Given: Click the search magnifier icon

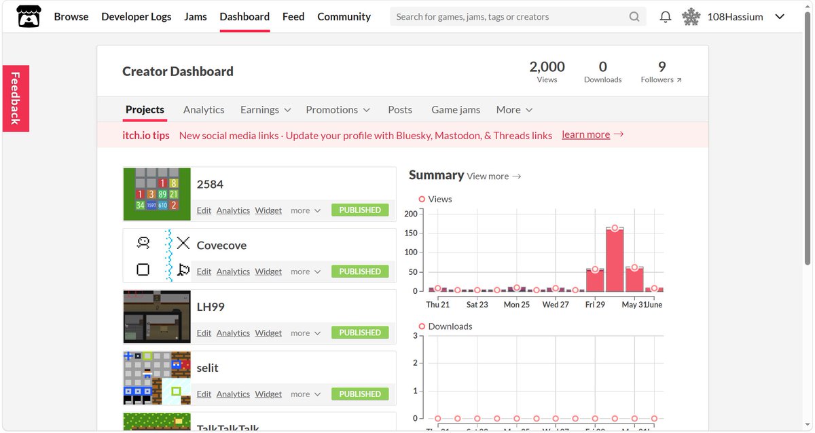Looking at the screenshot, I should click(634, 17).
